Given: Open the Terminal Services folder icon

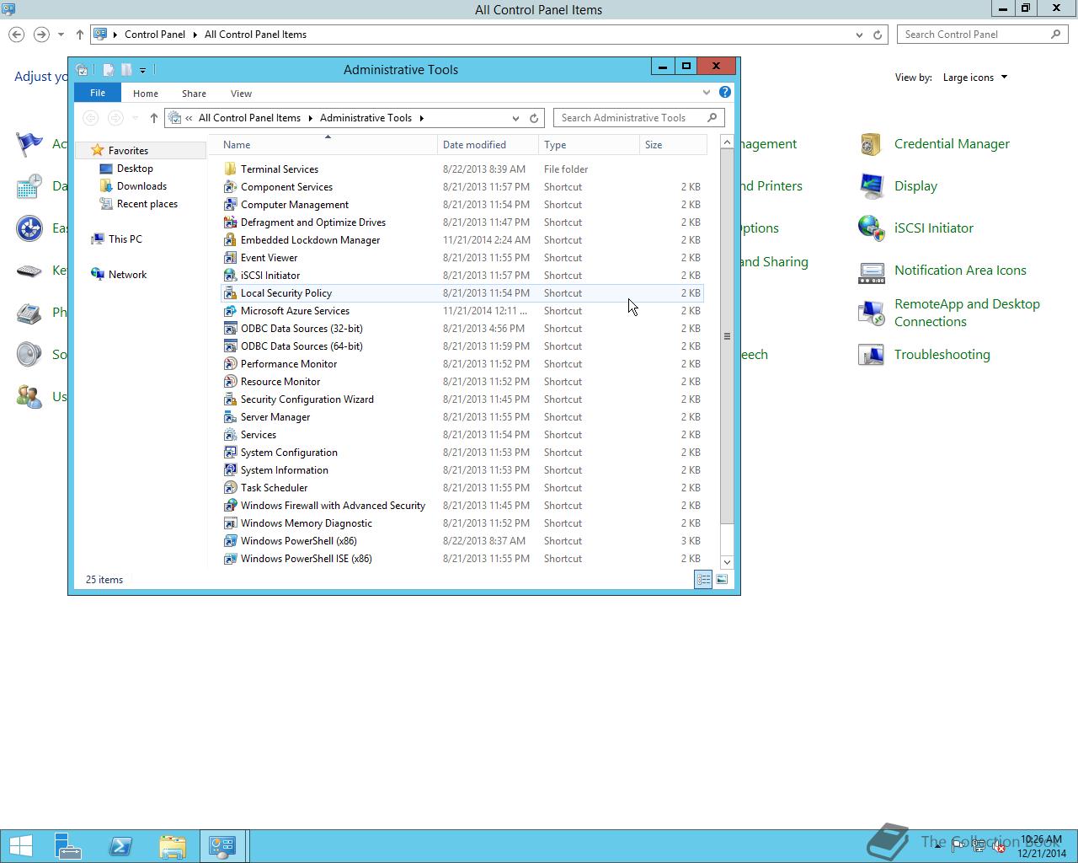Looking at the screenshot, I should [x=230, y=169].
